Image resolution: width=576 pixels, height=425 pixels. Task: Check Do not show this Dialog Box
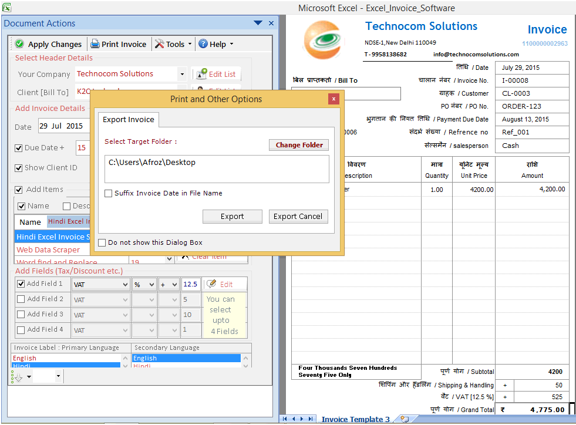coord(102,242)
